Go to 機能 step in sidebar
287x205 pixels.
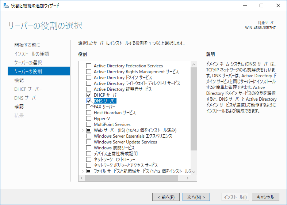(x=19, y=80)
